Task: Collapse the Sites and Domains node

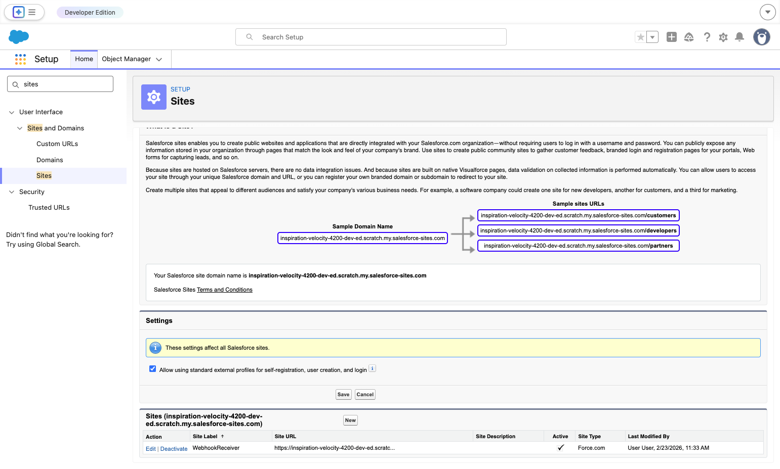Action: pos(20,128)
